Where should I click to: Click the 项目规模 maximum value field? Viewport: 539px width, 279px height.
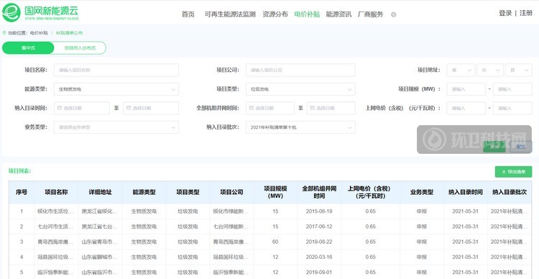click(512, 89)
